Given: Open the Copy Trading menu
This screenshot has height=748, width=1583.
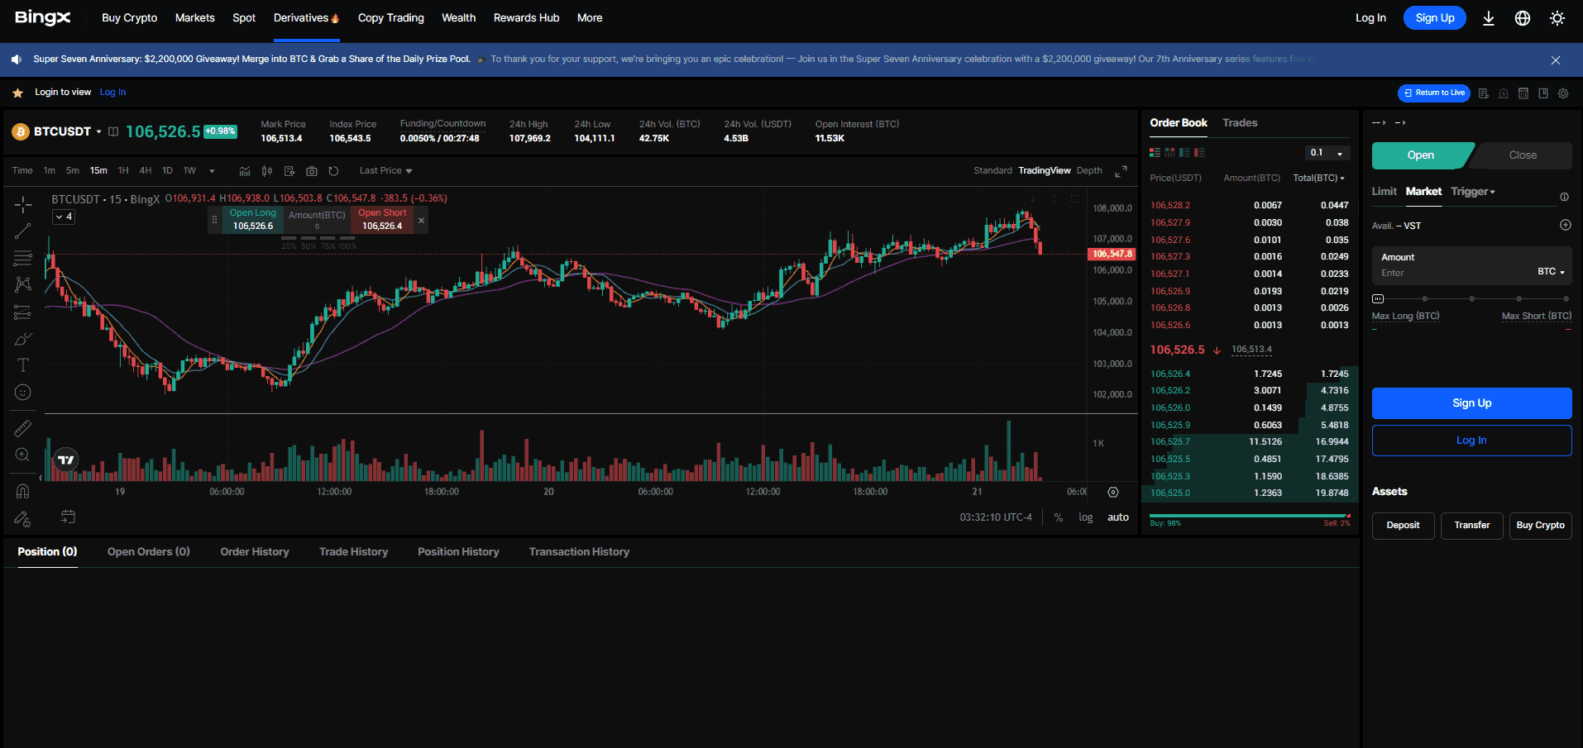Looking at the screenshot, I should [x=390, y=17].
